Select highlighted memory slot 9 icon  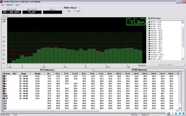tap(4, 96)
